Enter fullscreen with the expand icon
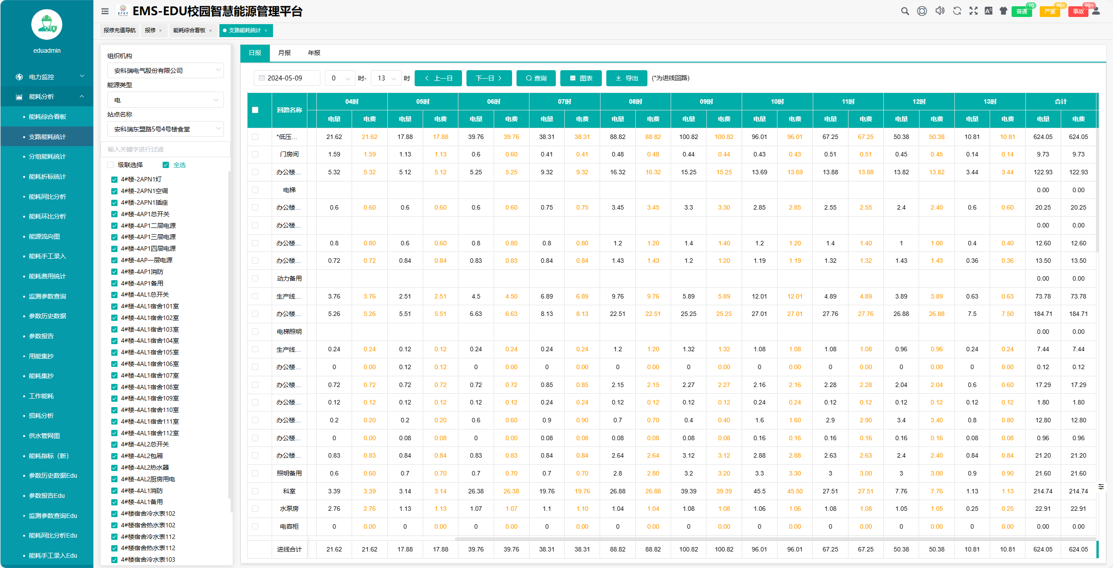 coord(974,11)
